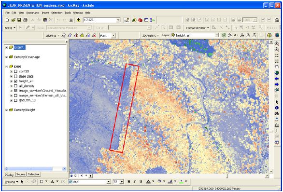Screen dimensions: 283x192
Task: Open the Drawing menu button
Action: click(11, 182)
